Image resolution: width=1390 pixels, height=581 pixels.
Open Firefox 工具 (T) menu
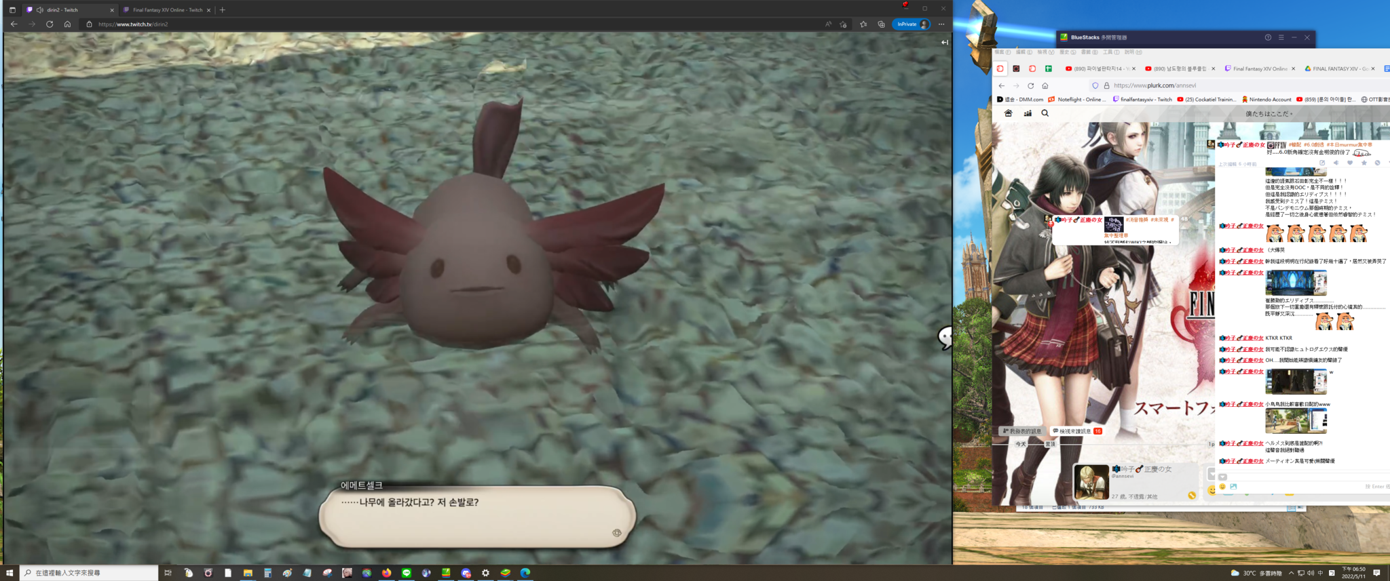[x=1111, y=52]
